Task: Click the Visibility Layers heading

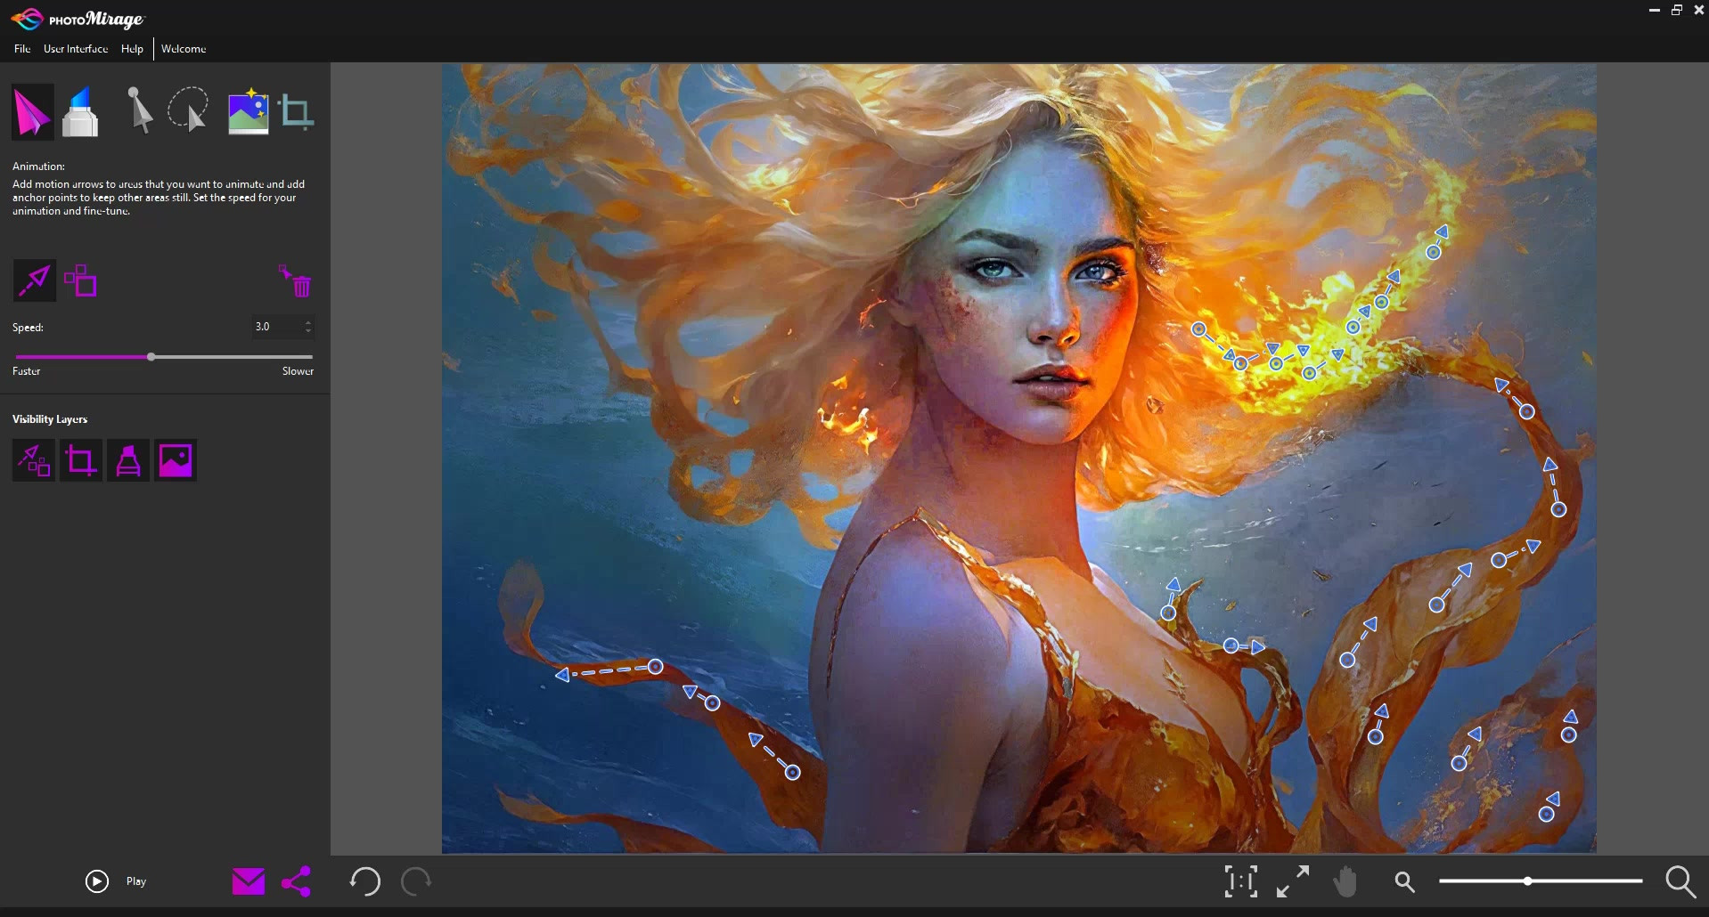Action: click(x=50, y=419)
